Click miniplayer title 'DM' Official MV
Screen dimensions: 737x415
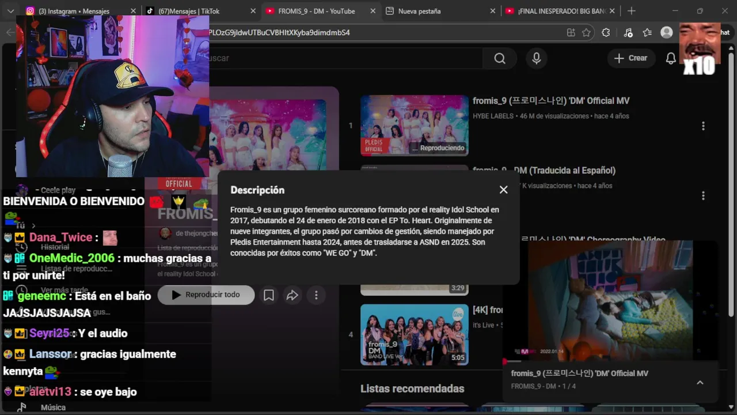(579, 373)
